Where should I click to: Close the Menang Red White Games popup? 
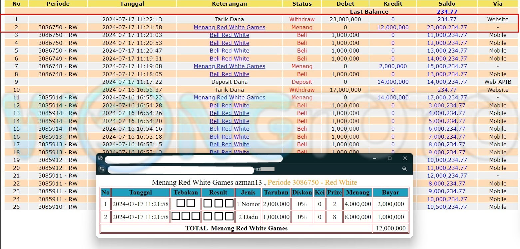point(405,158)
